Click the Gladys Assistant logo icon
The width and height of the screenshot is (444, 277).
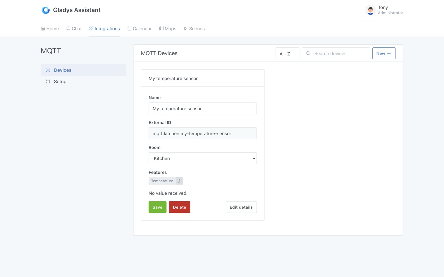(x=45, y=10)
